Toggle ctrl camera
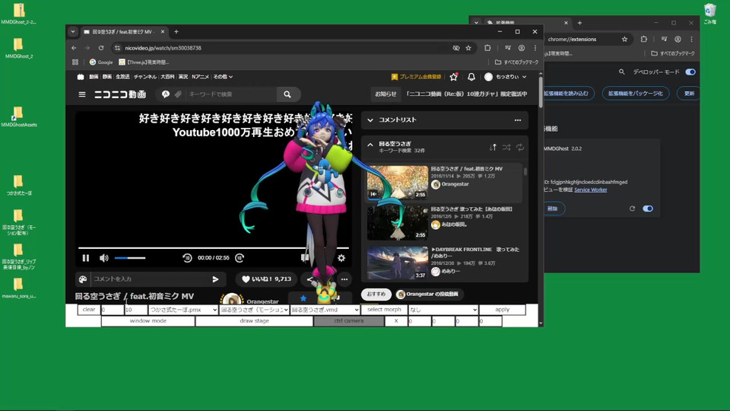The height and width of the screenshot is (411, 730). coord(349,321)
